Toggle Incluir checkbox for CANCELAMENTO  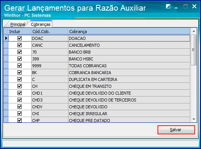(20, 45)
